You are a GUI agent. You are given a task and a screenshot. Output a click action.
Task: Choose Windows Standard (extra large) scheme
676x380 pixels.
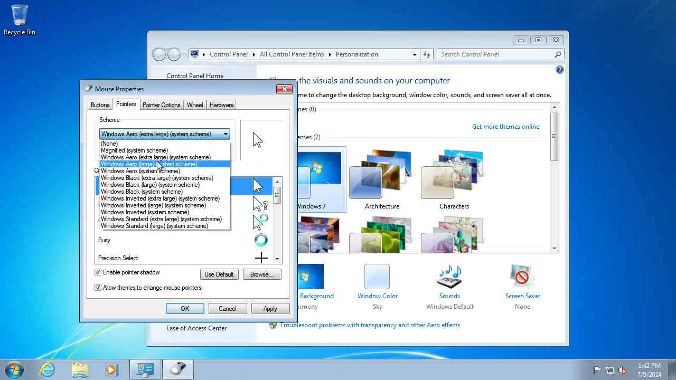165,219
